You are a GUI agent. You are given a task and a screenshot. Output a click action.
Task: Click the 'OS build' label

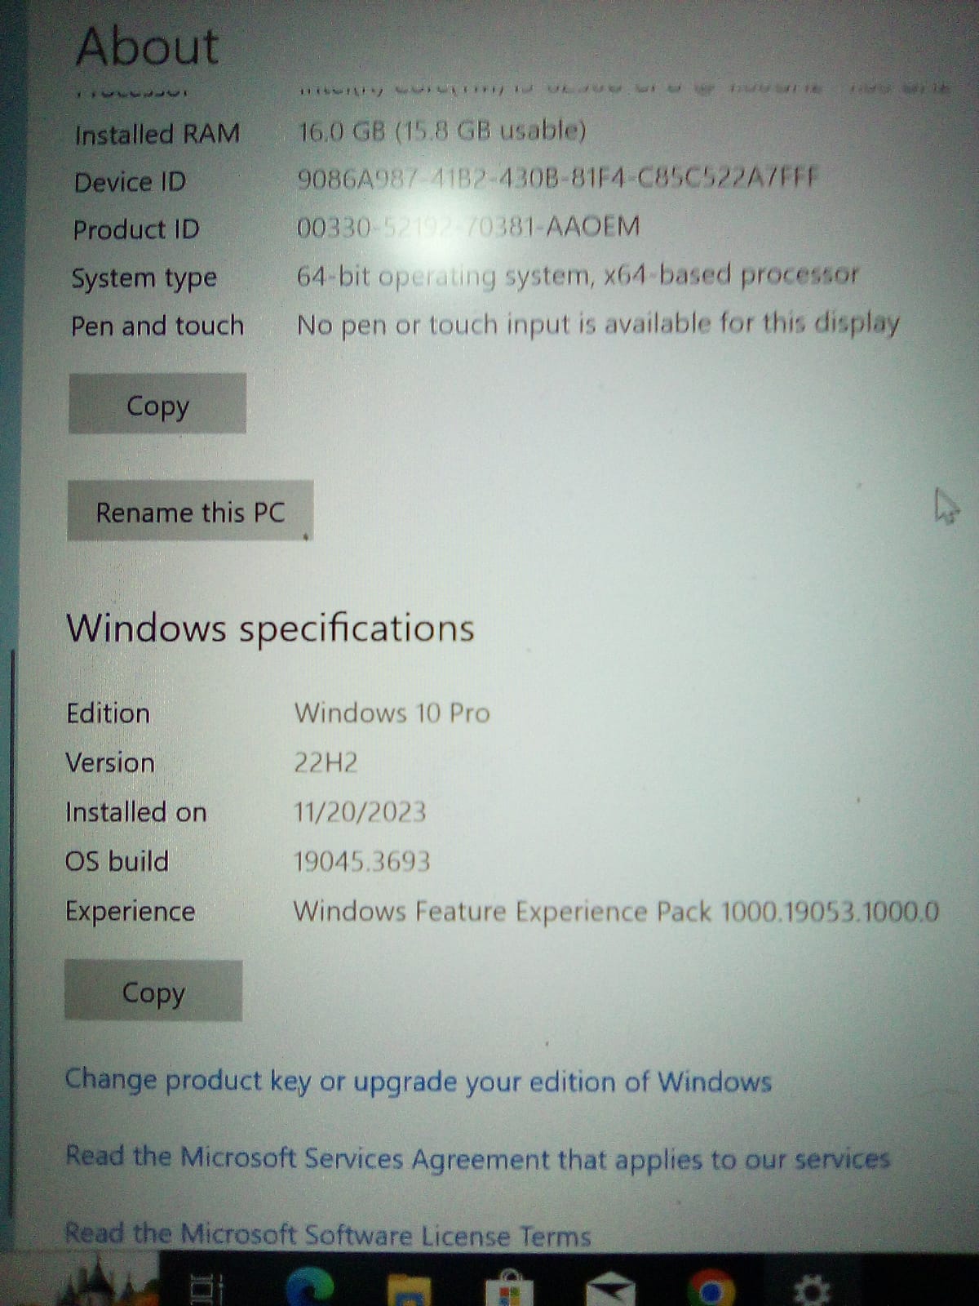coord(117,861)
